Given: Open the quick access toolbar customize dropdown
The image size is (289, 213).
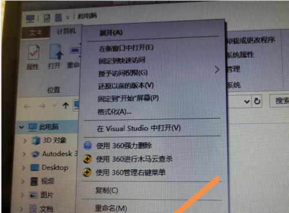Looking at the screenshot, I should pos(68,18).
